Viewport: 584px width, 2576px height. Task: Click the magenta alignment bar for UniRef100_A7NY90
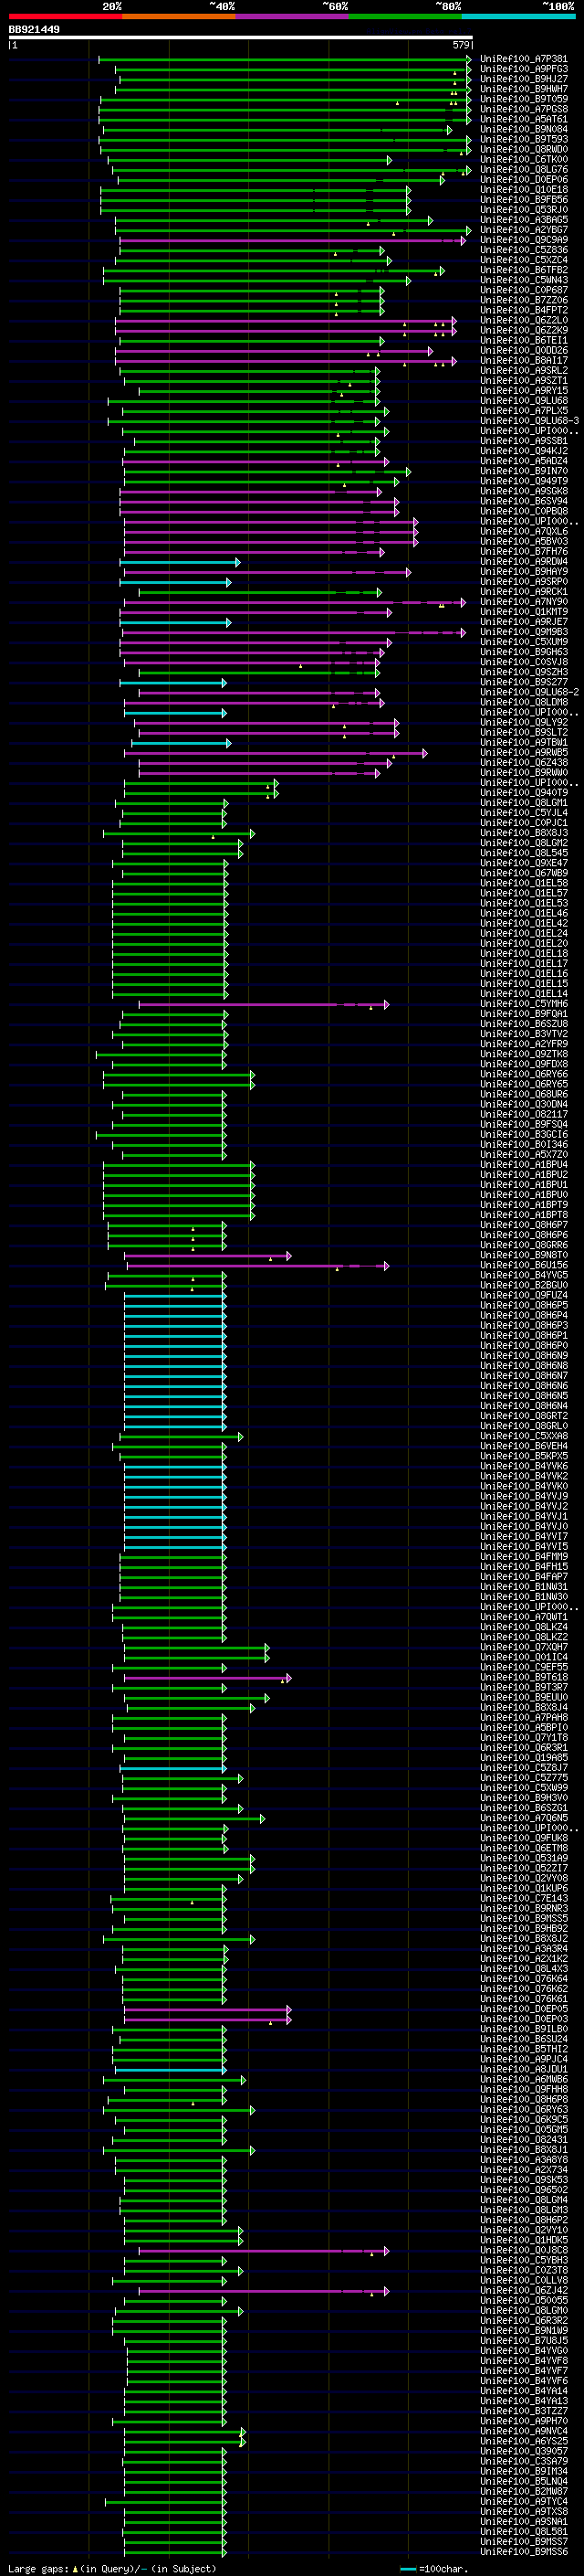pos(295,602)
